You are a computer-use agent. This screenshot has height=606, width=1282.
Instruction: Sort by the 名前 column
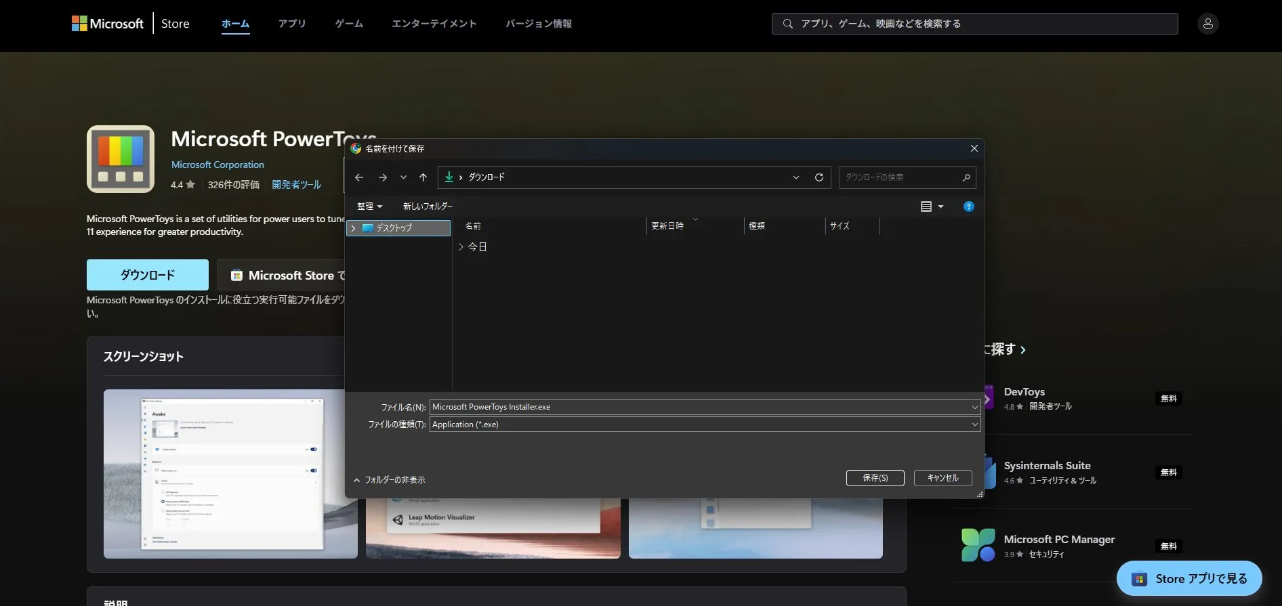coord(473,226)
